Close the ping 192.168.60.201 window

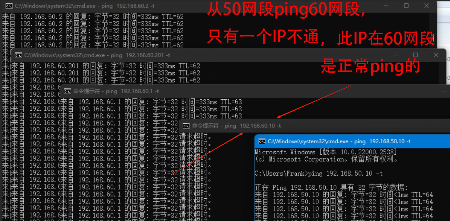point(436,55)
